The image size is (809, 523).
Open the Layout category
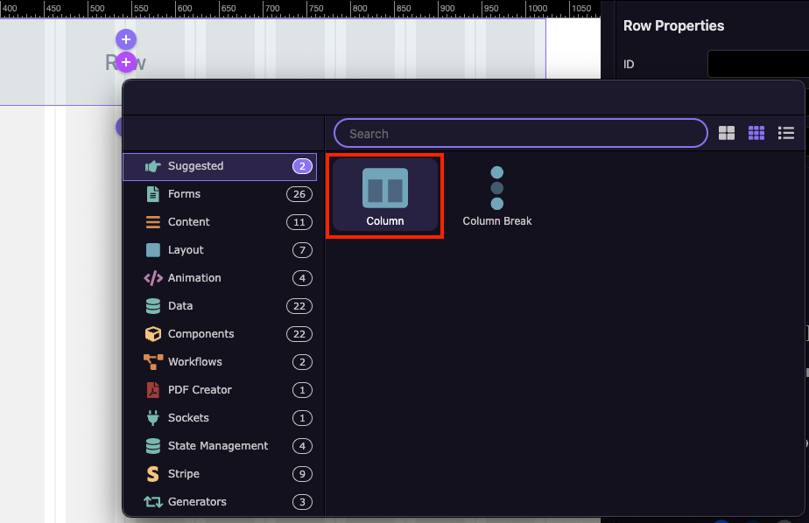click(x=219, y=250)
